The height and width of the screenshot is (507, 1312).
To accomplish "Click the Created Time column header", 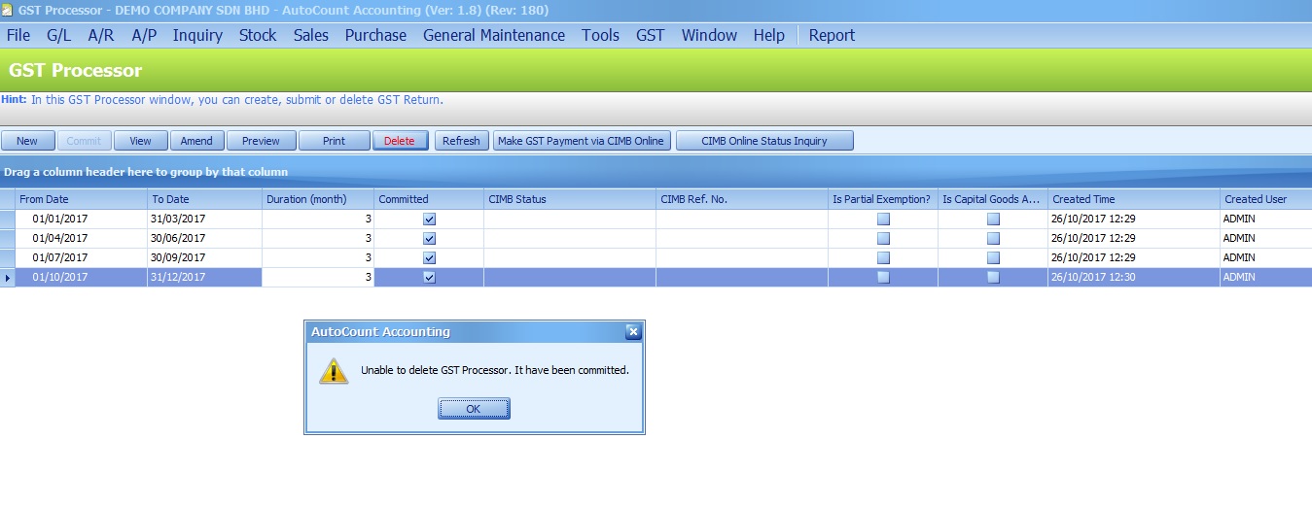I will (1132, 199).
